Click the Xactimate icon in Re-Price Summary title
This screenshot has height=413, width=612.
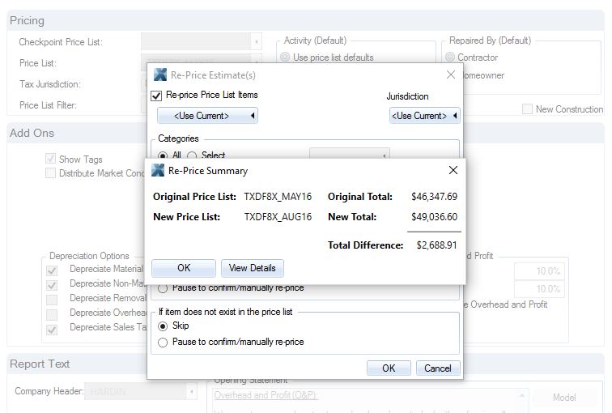(x=158, y=171)
